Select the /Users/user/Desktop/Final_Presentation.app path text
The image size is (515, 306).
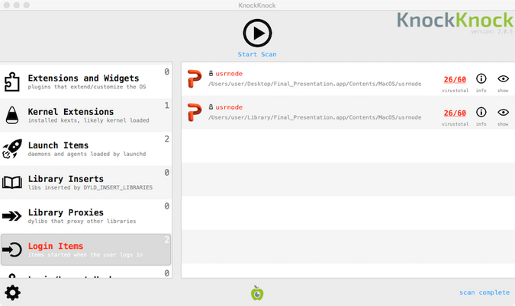[x=314, y=84]
